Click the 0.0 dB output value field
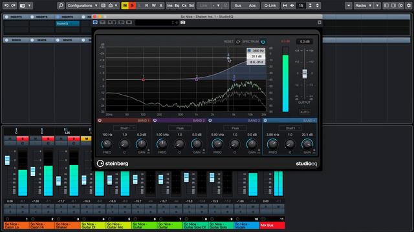Viewport: 414px width, 232px height. tap(305, 41)
